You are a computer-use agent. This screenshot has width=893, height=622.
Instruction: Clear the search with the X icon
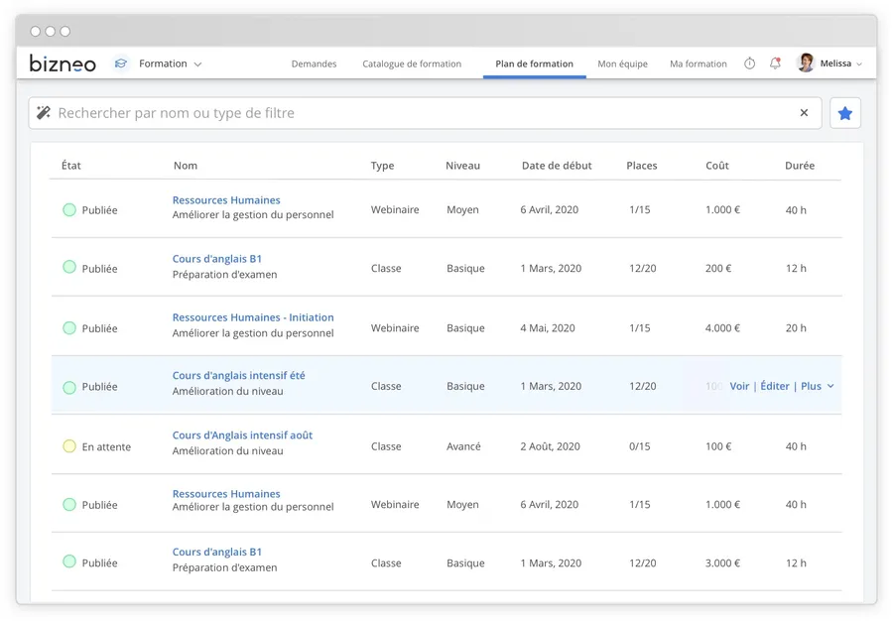pos(804,113)
